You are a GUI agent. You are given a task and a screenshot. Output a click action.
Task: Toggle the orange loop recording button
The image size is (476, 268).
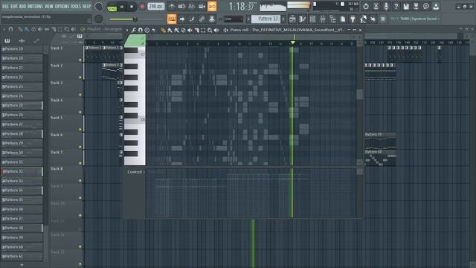[x=212, y=6]
